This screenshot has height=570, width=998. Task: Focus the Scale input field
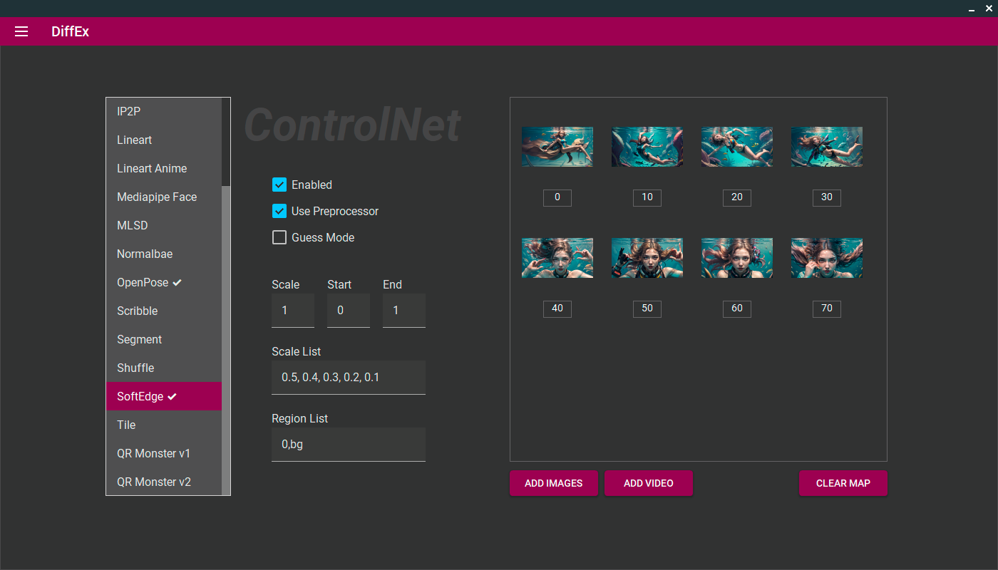point(293,311)
